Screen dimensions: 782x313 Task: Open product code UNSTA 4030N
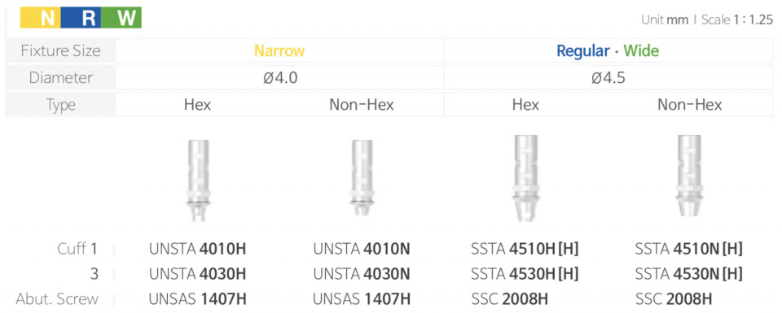(362, 273)
